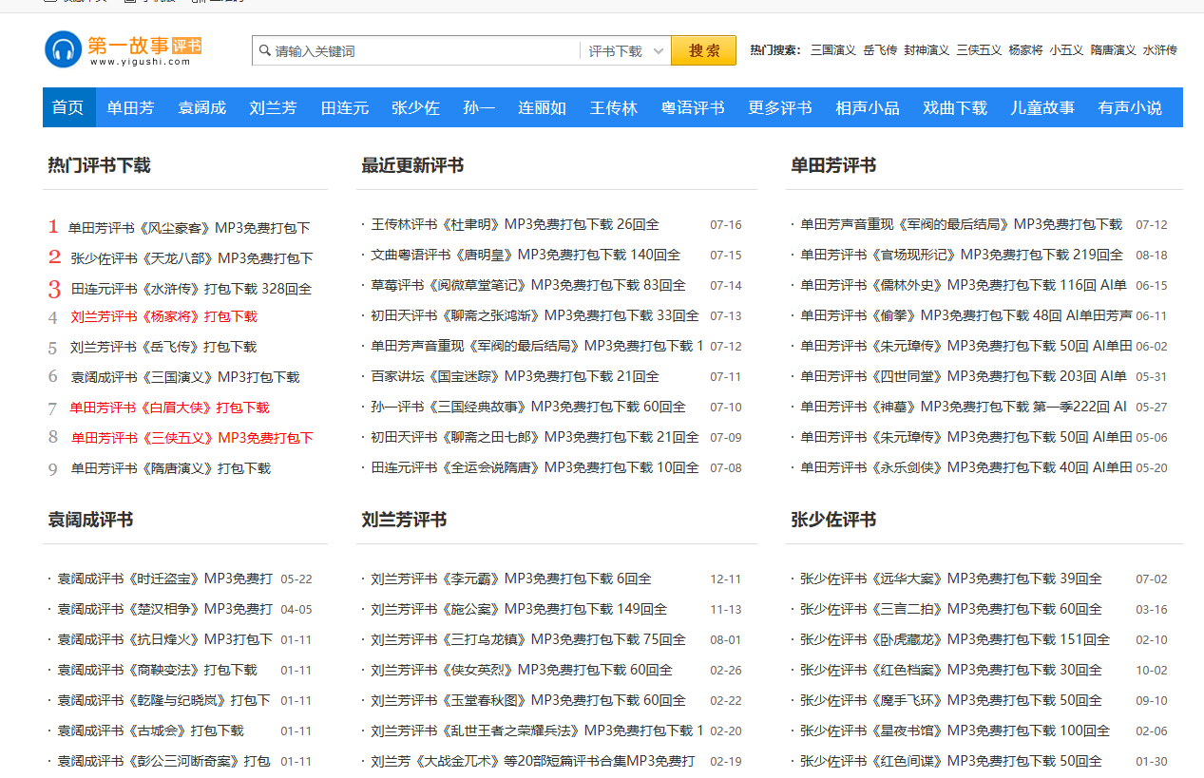Click hot search link 水浒传
This screenshot has width=1204, height=778.
(x=1159, y=50)
